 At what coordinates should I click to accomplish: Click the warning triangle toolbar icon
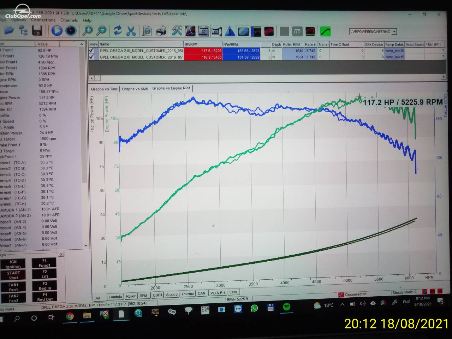(x=230, y=32)
